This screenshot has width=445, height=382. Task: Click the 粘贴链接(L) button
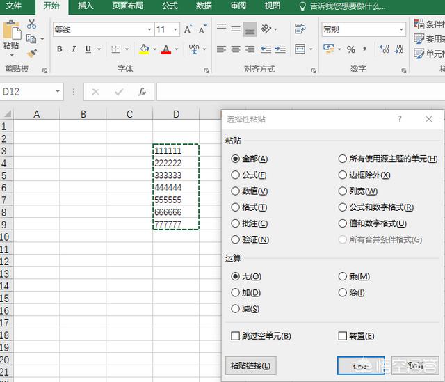[x=250, y=365]
